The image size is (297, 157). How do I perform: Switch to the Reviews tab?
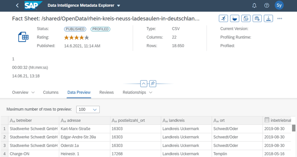pos(106,93)
